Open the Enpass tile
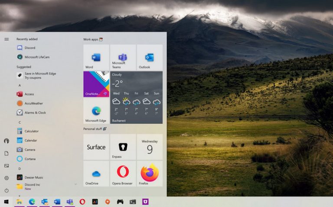The height and width of the screenshot is (207, 333). click(x=123, y=147)
